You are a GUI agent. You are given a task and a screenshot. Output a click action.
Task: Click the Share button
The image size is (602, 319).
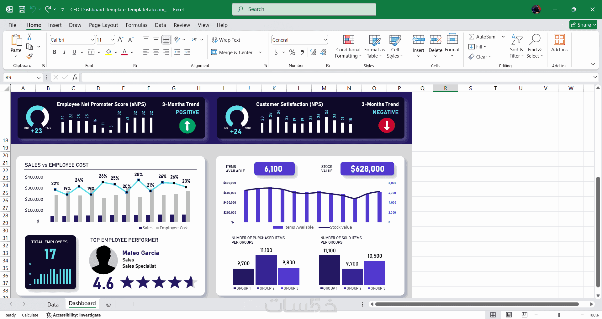[x=583, y=25]
